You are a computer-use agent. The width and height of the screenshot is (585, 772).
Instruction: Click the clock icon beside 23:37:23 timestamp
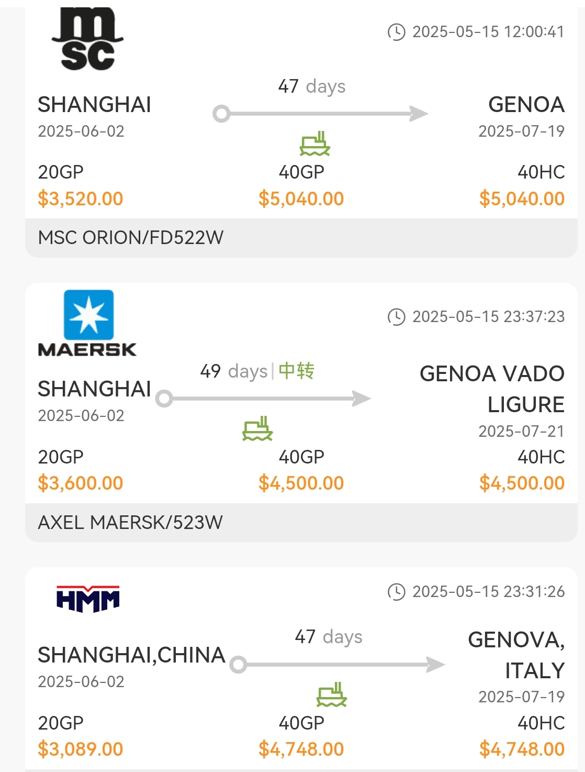396,317
